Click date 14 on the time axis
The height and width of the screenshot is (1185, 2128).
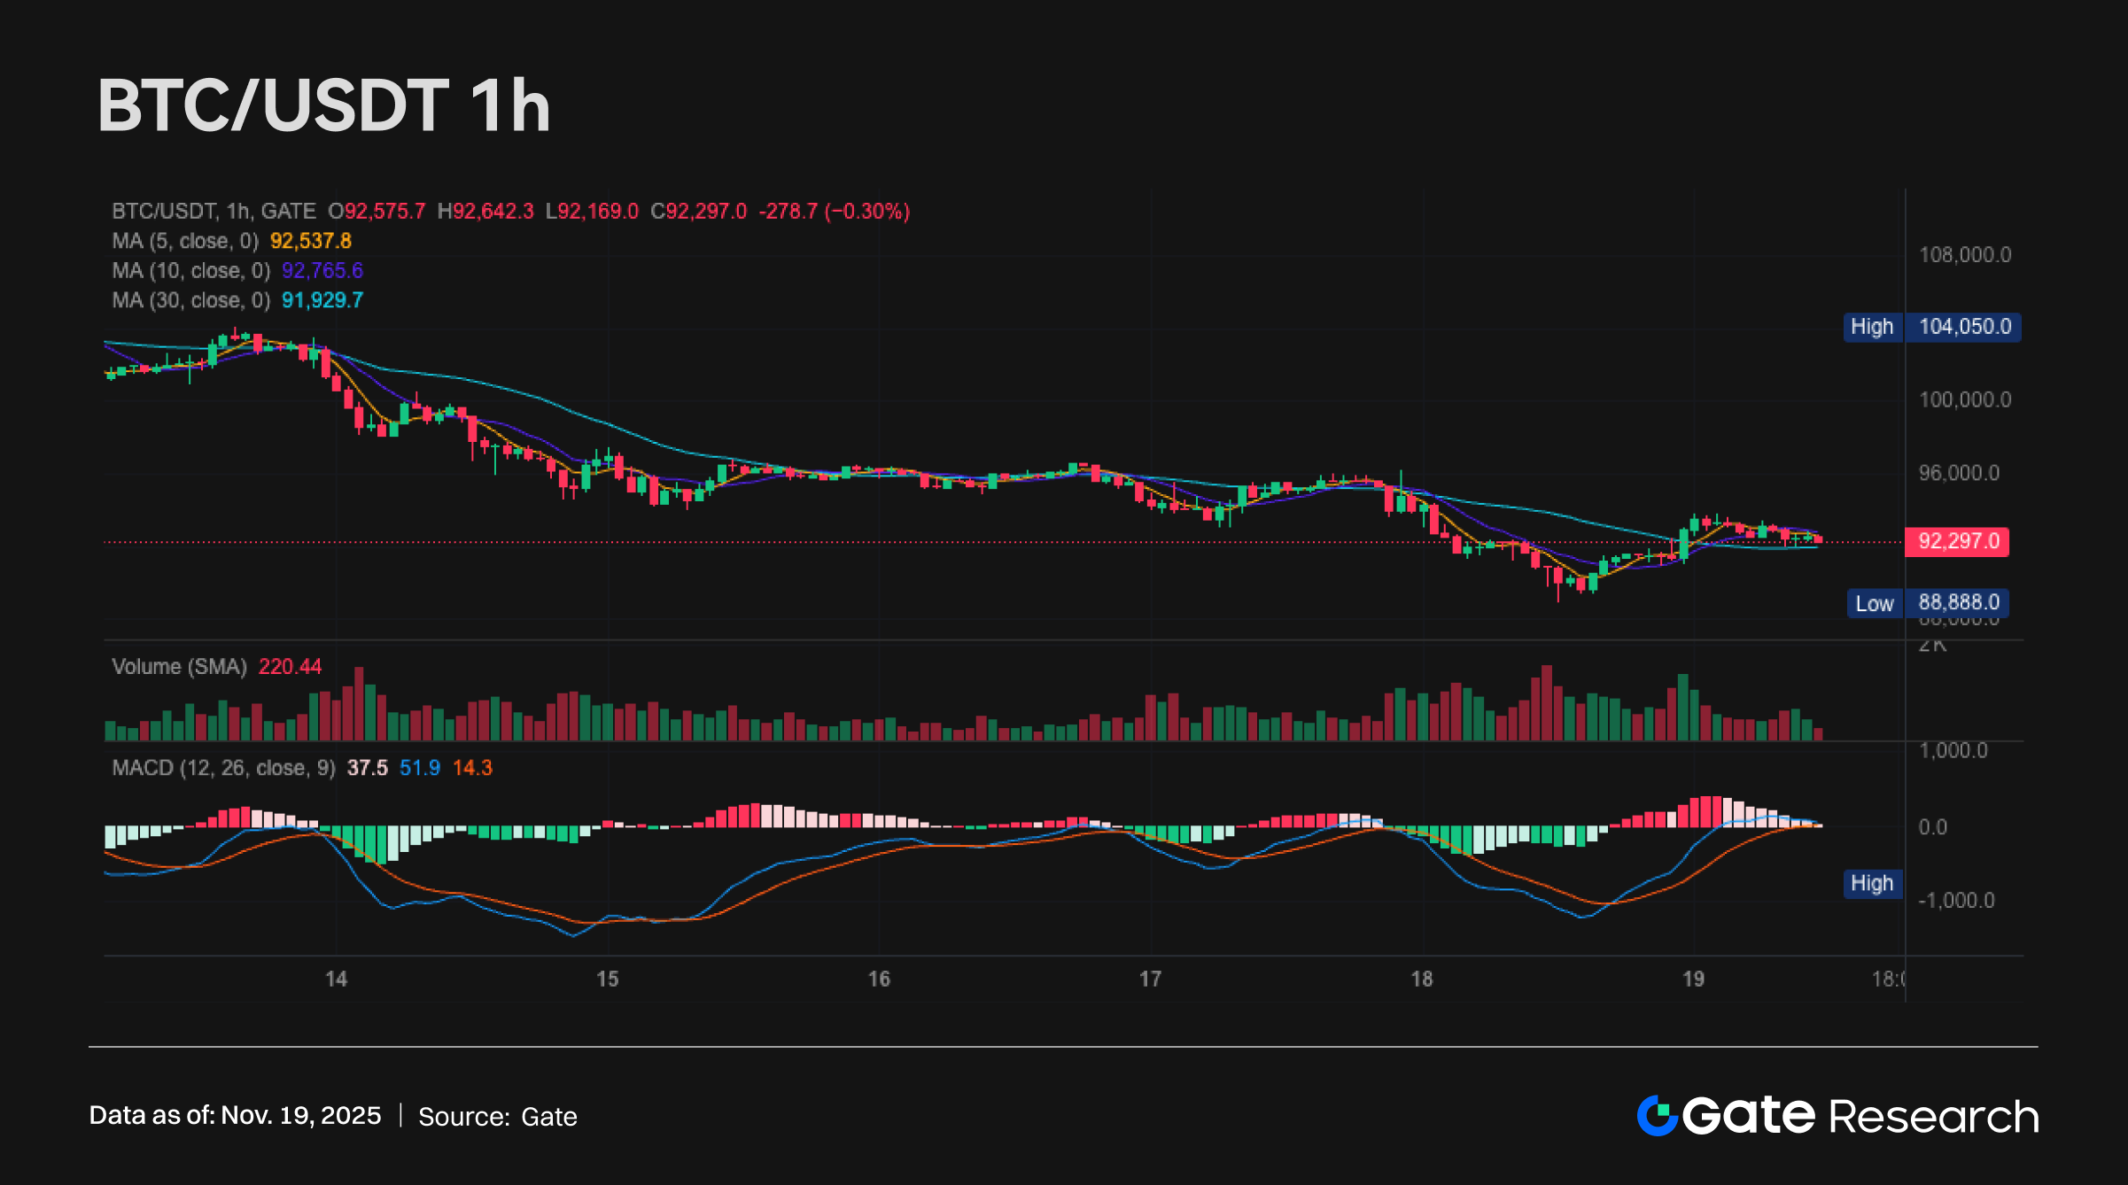point(336,979)
